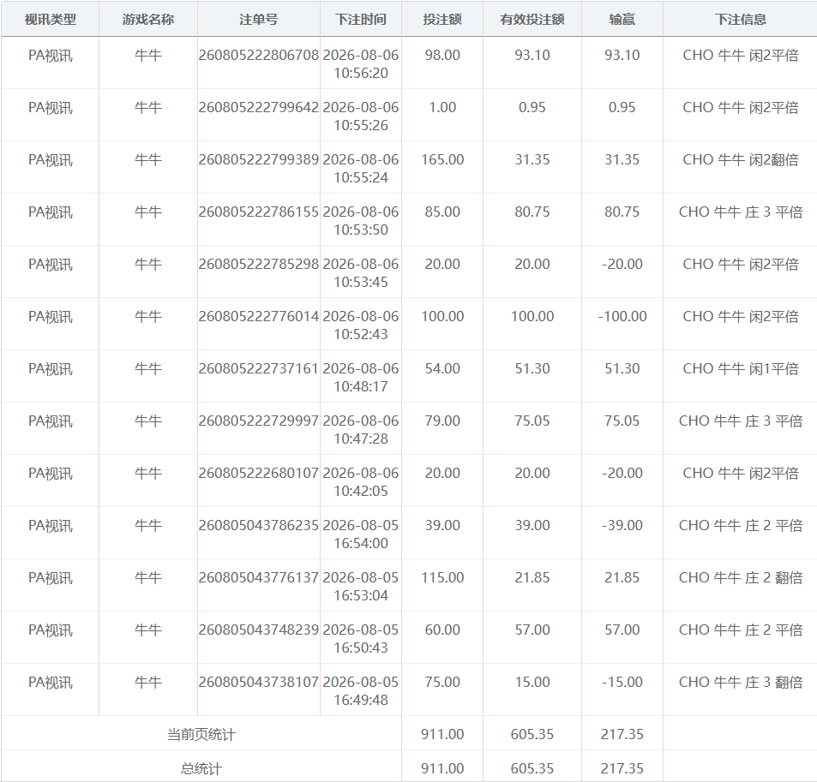Screen dimensions: 817x782
Task: Click the 游戏名称 column header
Action: pyautogui.click(x=148, y=19)
